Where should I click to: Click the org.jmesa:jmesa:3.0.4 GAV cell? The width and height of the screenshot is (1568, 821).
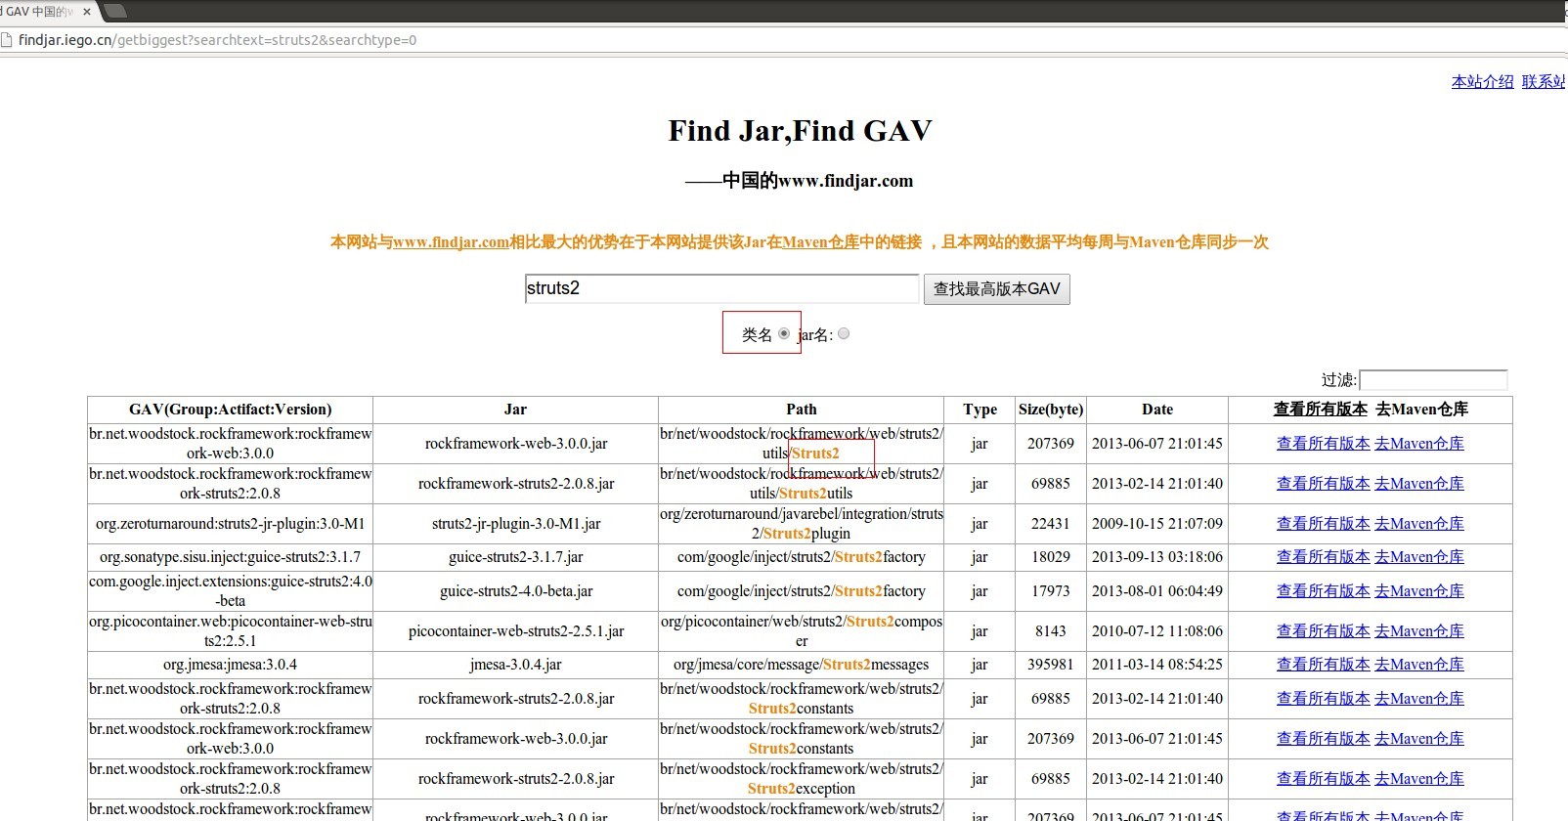click(x=230, y=665)
